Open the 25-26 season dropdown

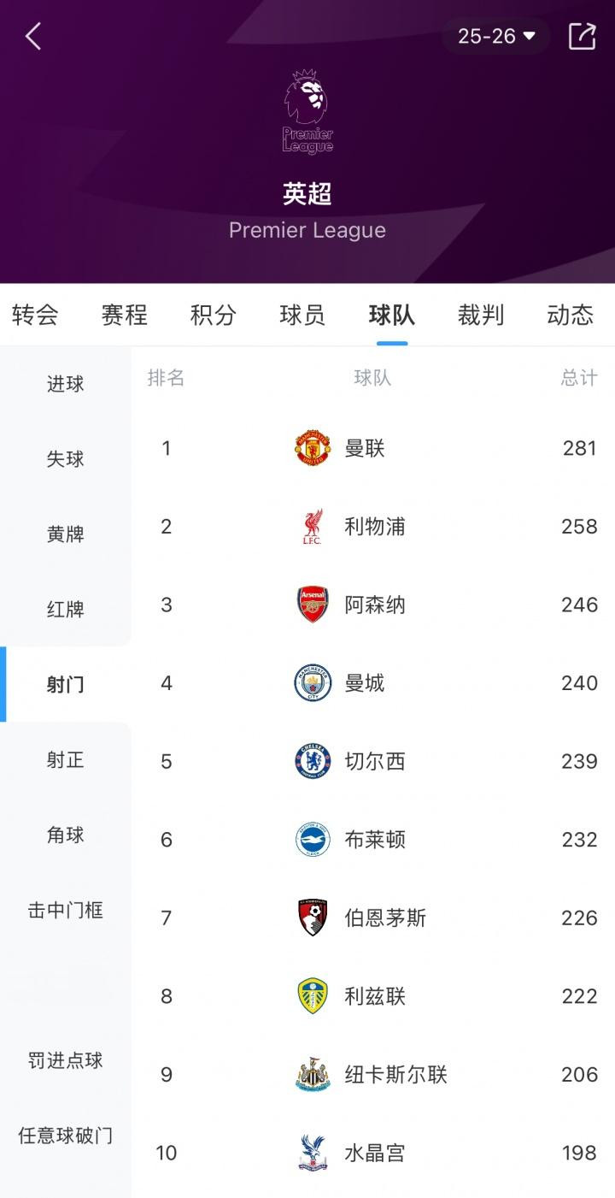[496, 36]
